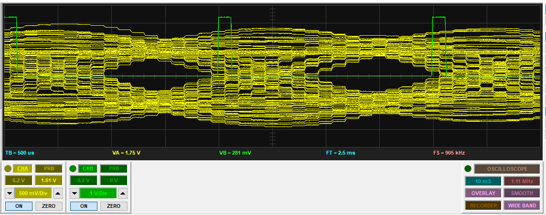Toggle the CHB ON button
The width and height of the screenshot is (546, 215).
tap(84, 206)
